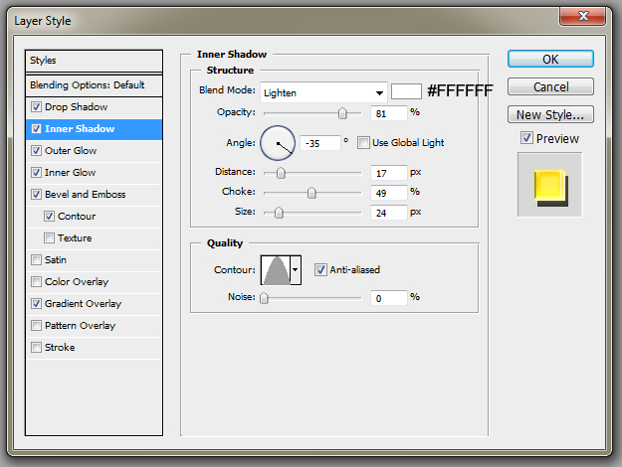Close the Layer Style dialog
Viewport: 622px width, 467px height.
[583, 16]
